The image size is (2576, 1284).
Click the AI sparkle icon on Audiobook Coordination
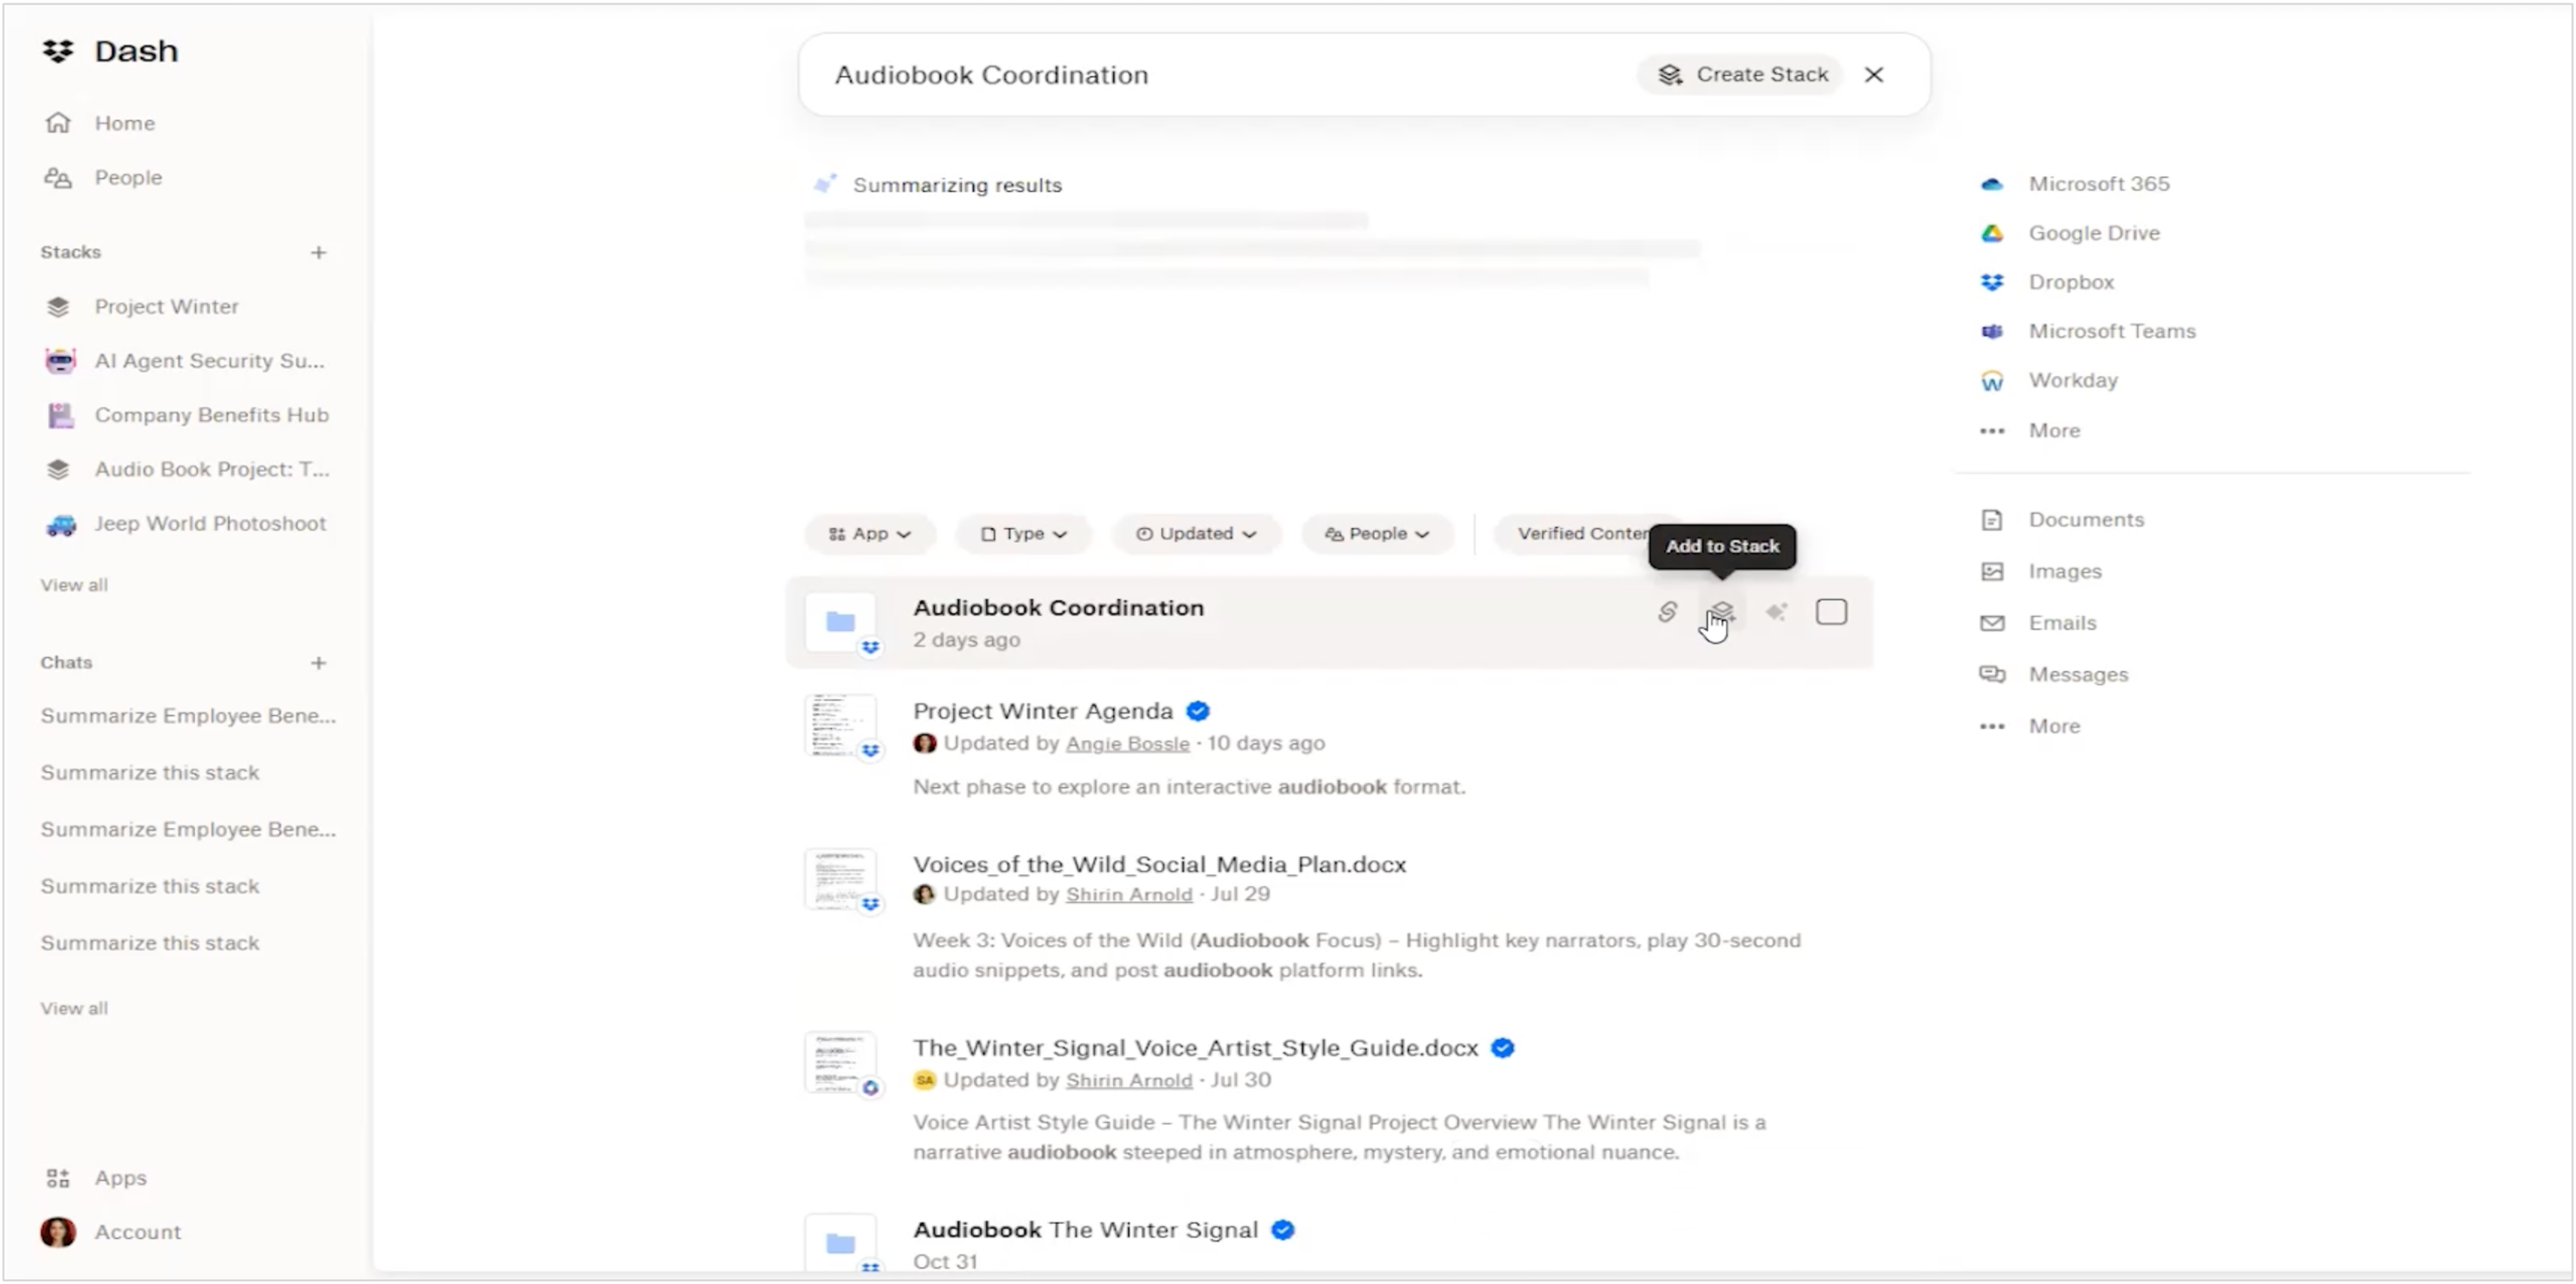(x=1776, y=612)
